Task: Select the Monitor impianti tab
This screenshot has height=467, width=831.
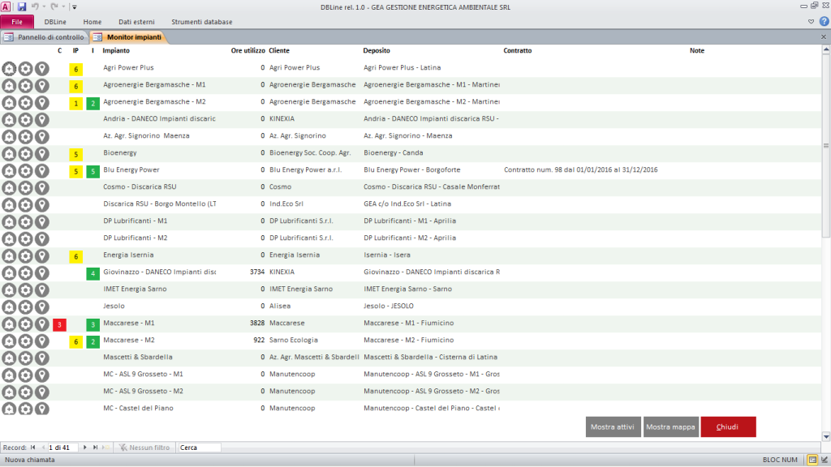Action: click(128, 37)
